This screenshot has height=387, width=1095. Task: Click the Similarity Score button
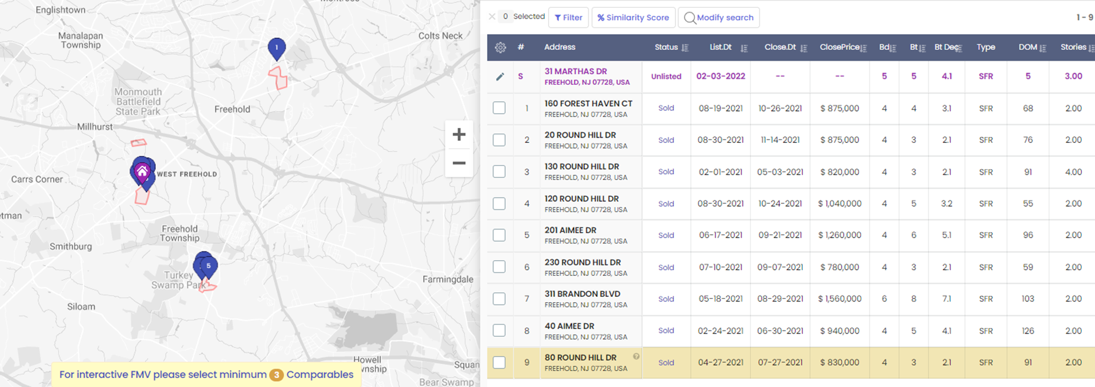click(x=633, y=17)
